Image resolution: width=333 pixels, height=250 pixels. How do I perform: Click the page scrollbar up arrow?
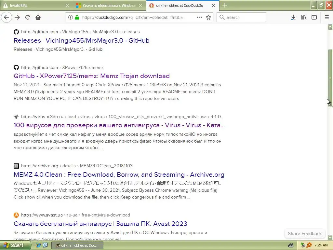point(330,27)
